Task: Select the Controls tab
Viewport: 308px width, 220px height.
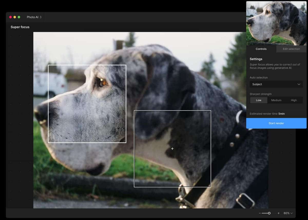Action: 261,49
